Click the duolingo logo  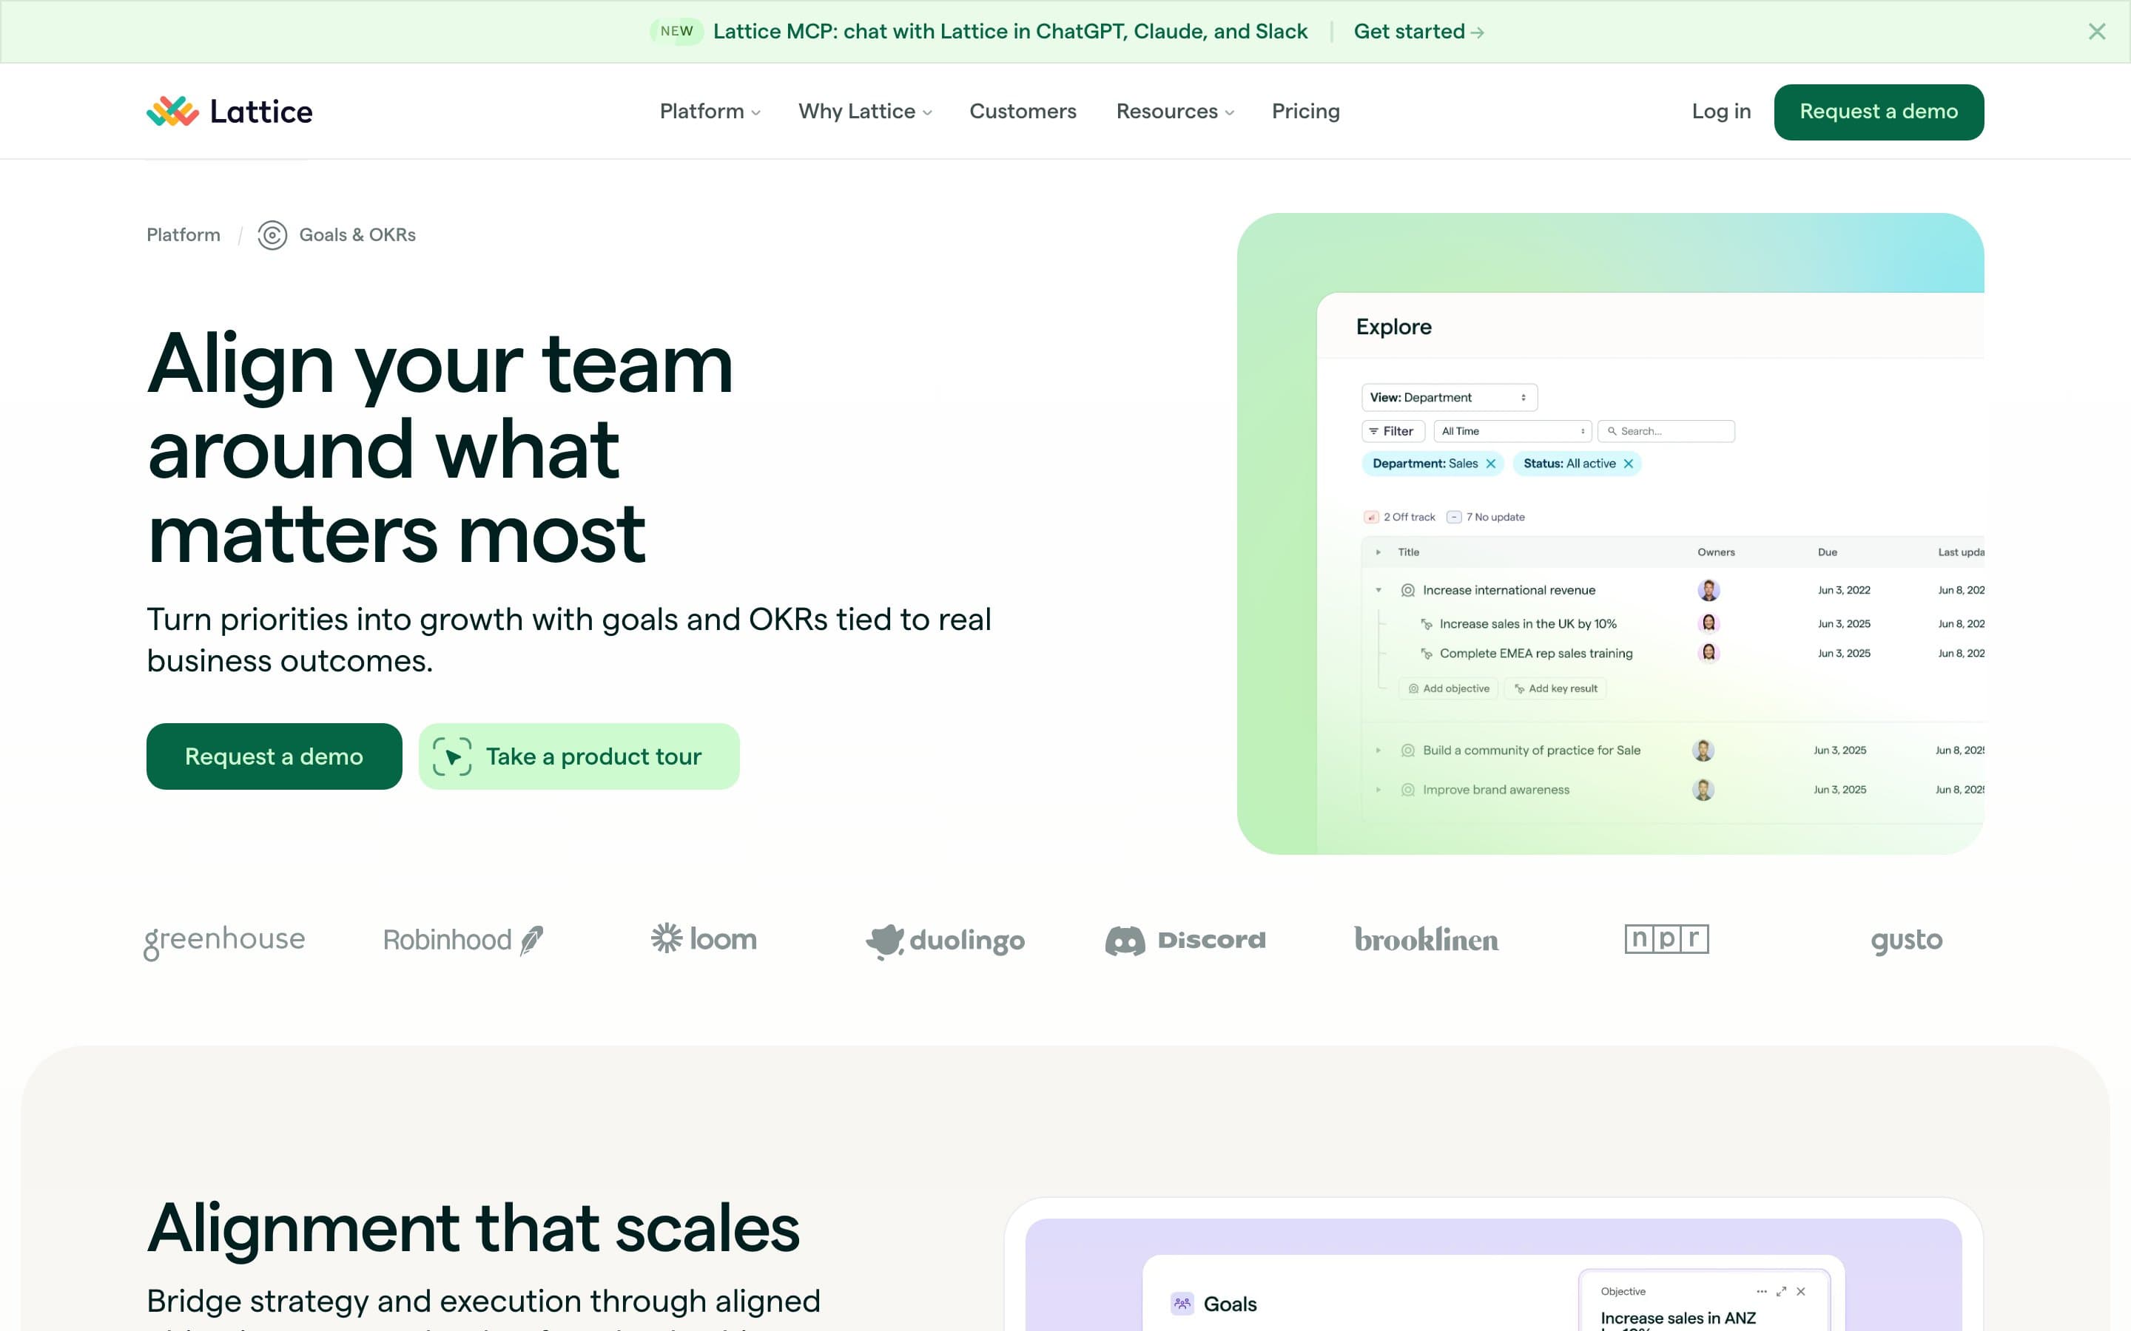pos(945,941)
